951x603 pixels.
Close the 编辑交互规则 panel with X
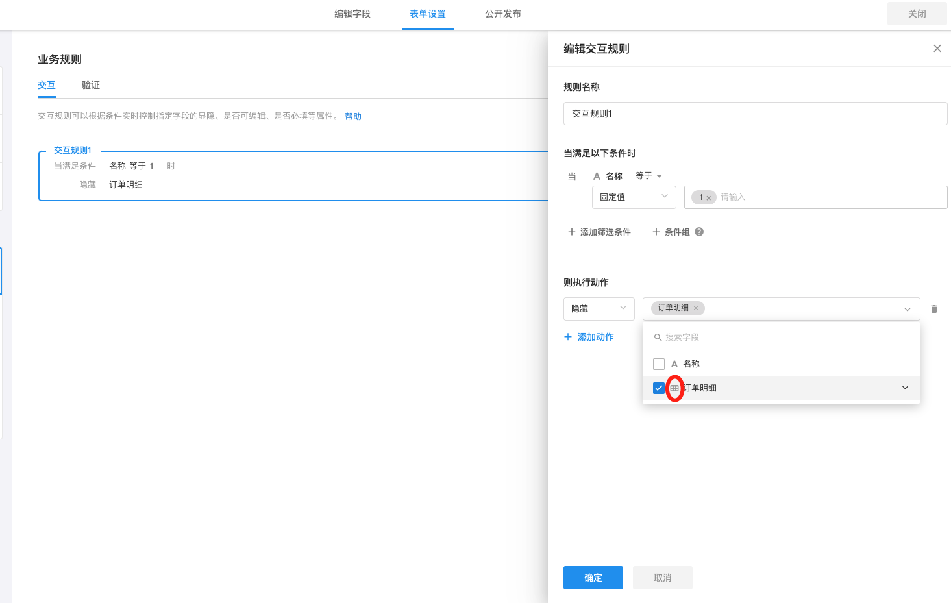937,49
